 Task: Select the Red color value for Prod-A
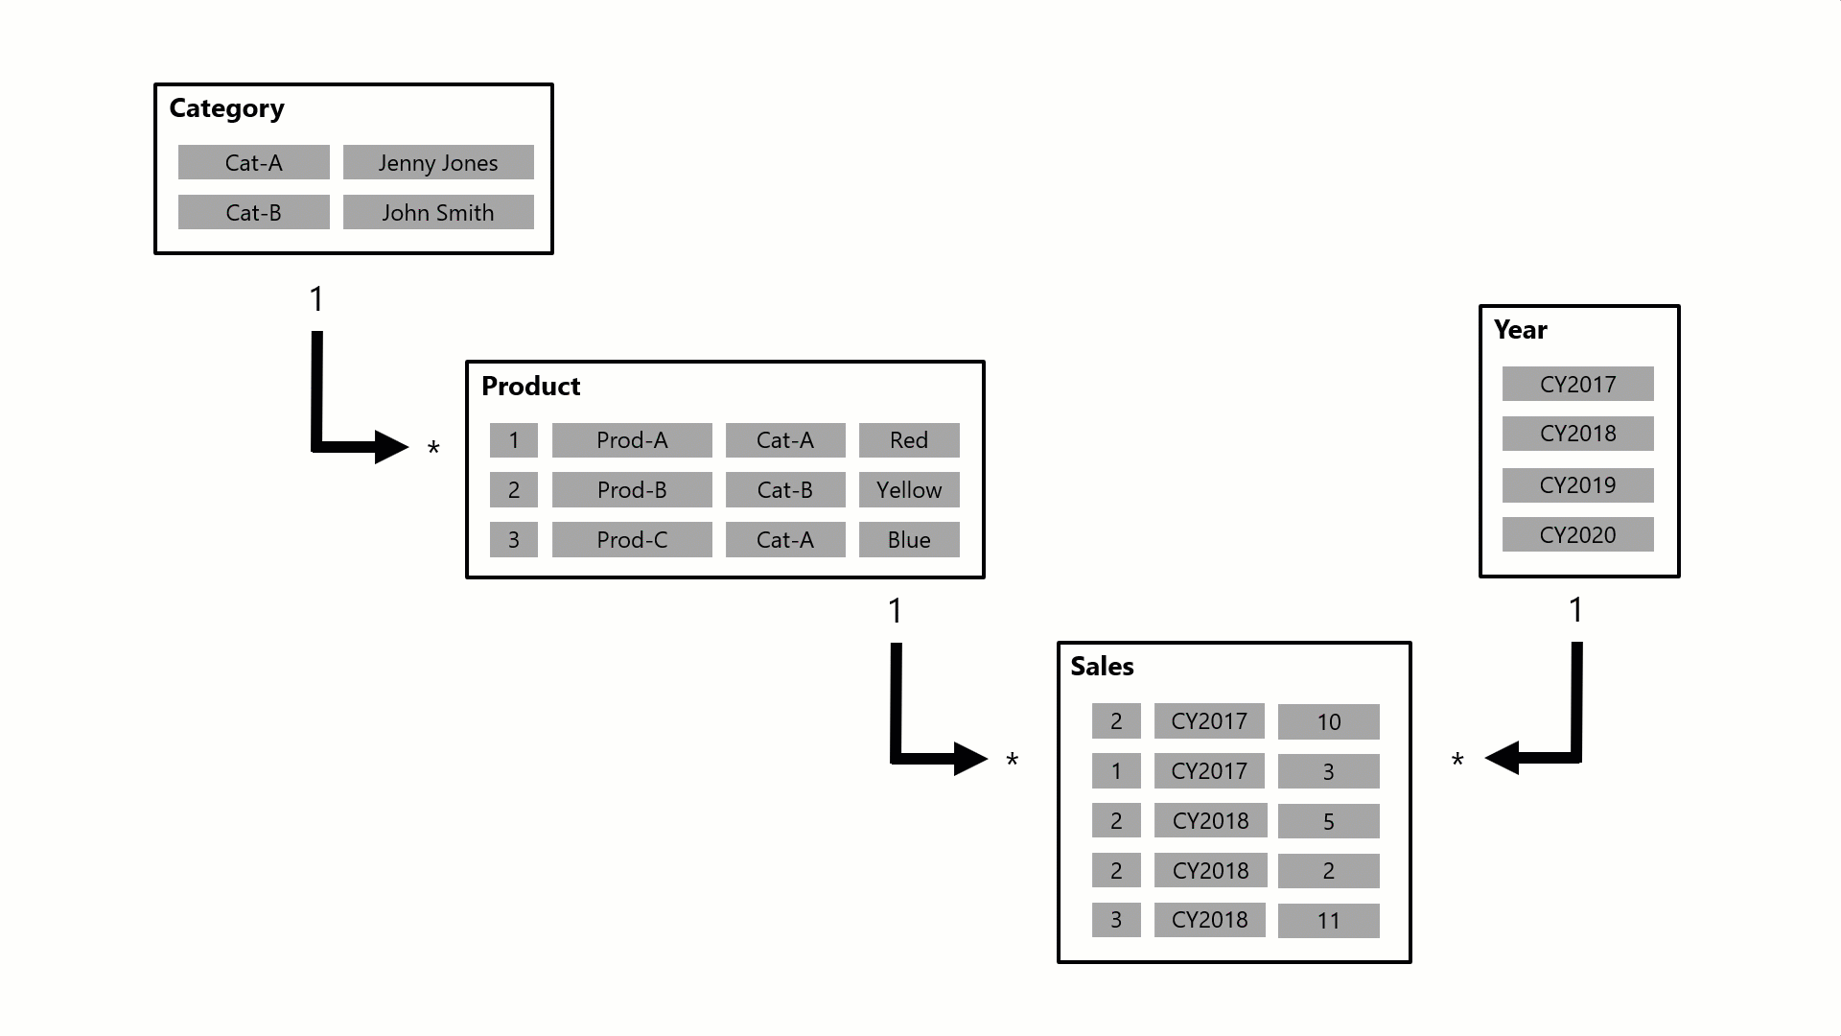(x=910, y=439)
